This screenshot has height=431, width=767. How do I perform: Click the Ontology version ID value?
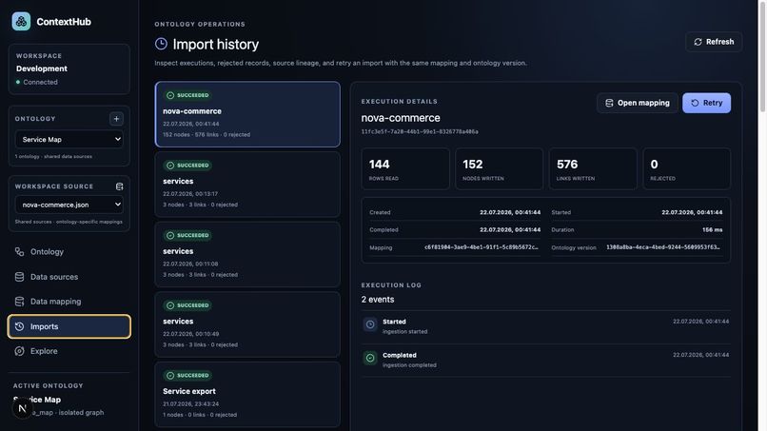663,247
